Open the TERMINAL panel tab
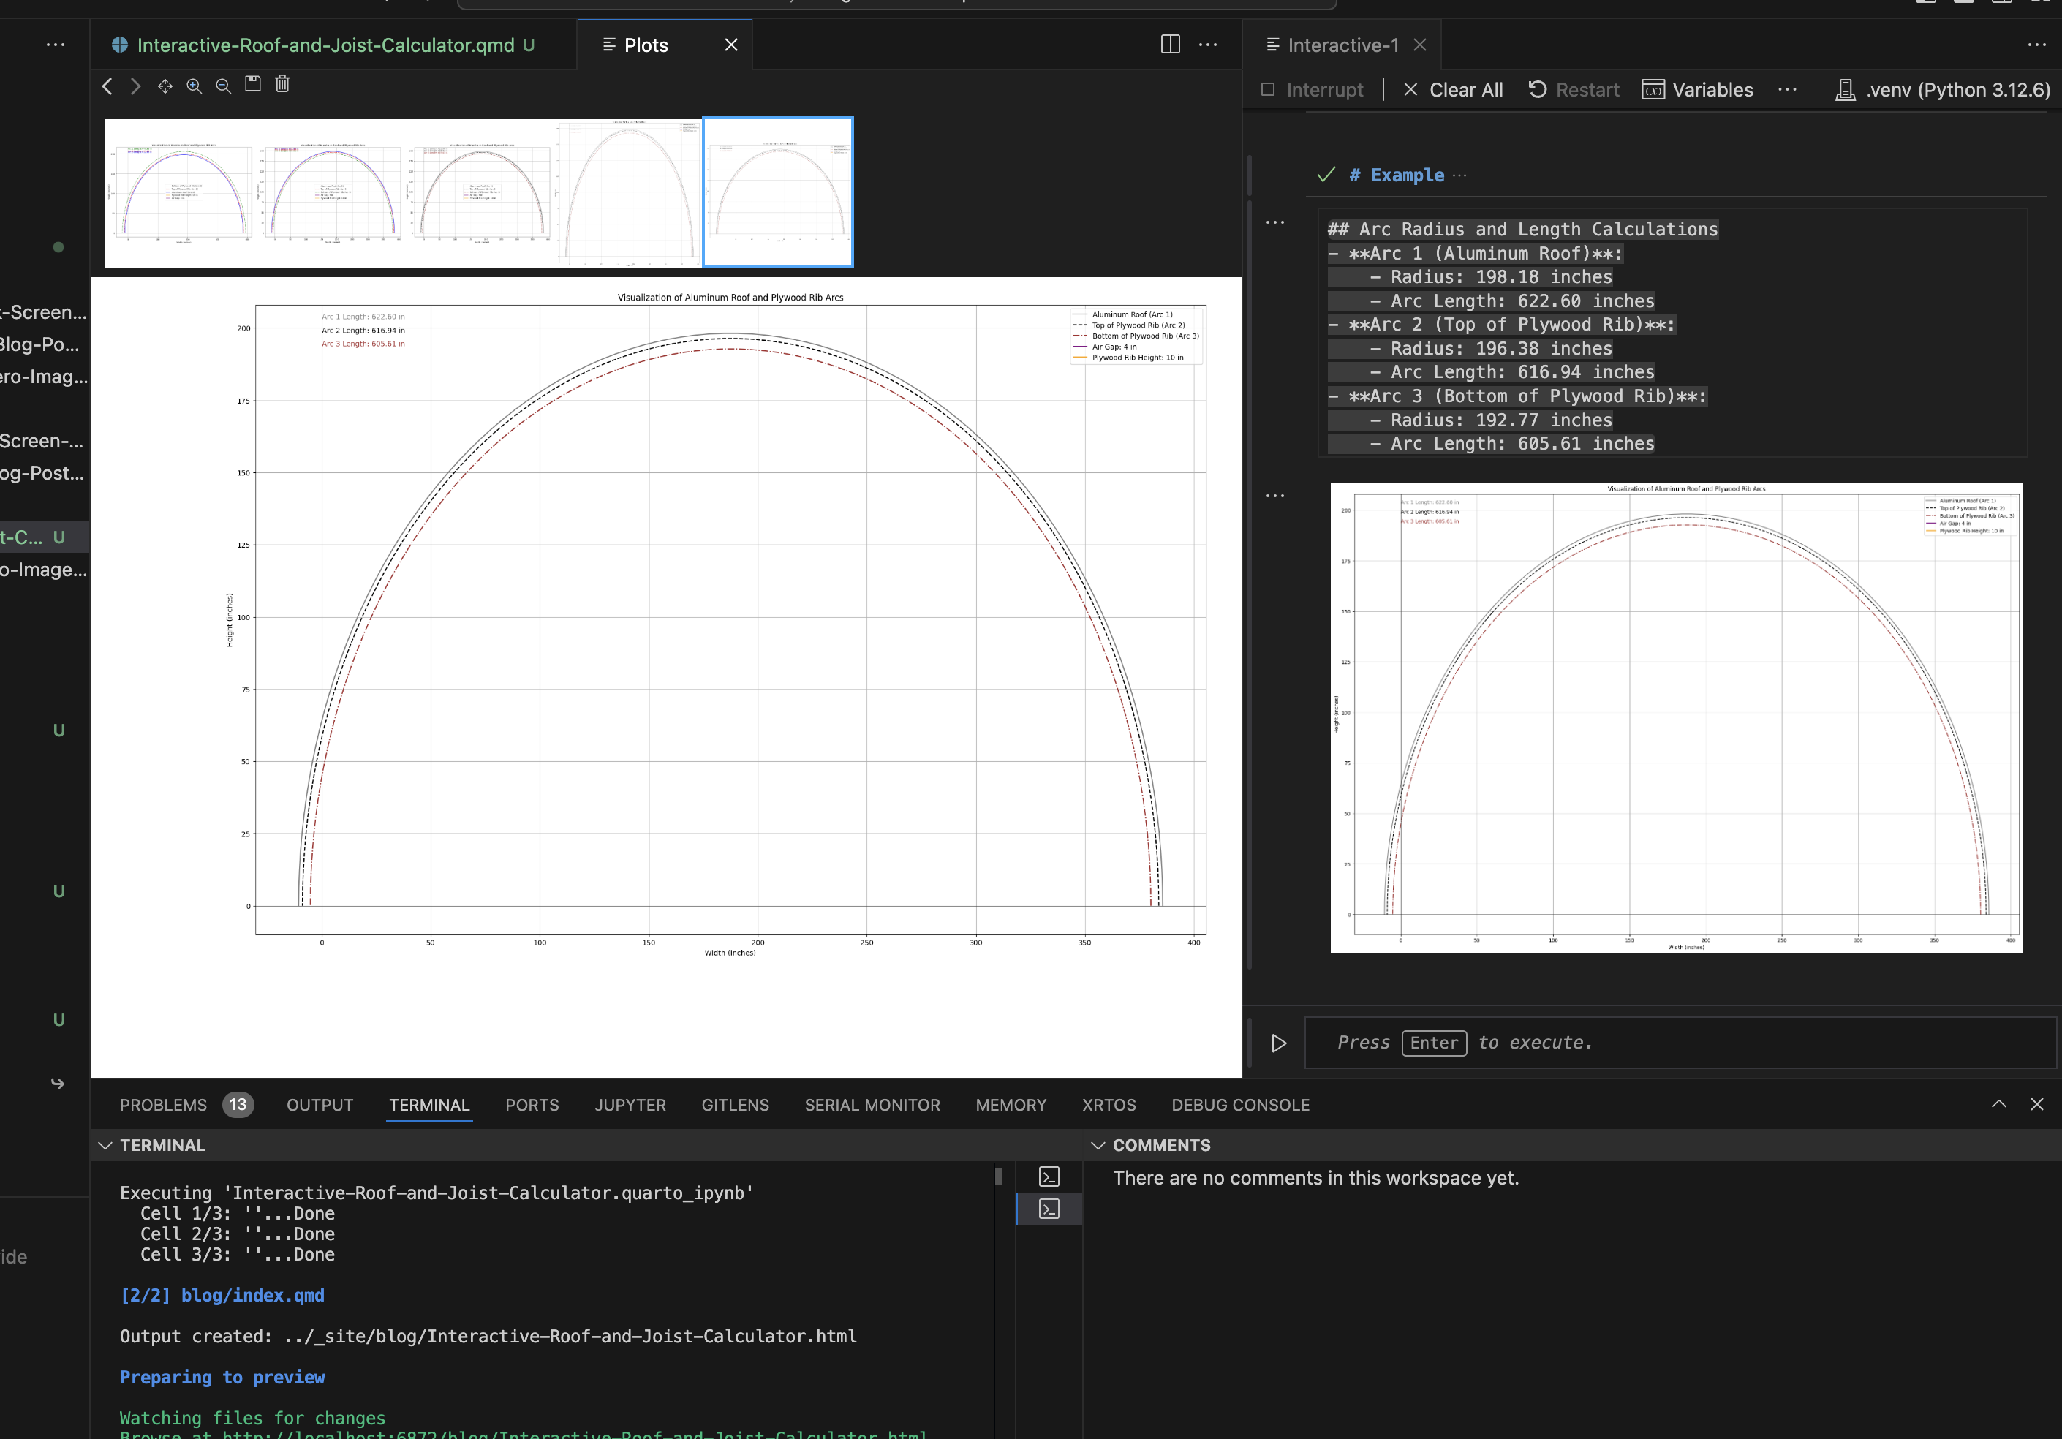 (429, 1105)
